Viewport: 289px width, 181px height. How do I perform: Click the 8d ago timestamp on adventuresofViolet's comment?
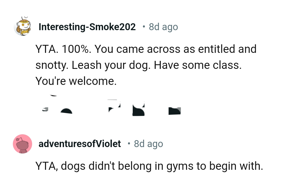148,144
